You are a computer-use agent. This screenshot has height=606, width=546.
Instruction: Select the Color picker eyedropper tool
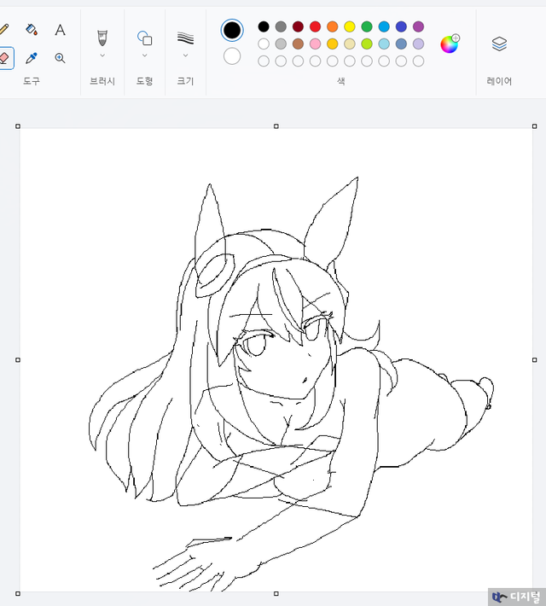(x=32, y=58)
